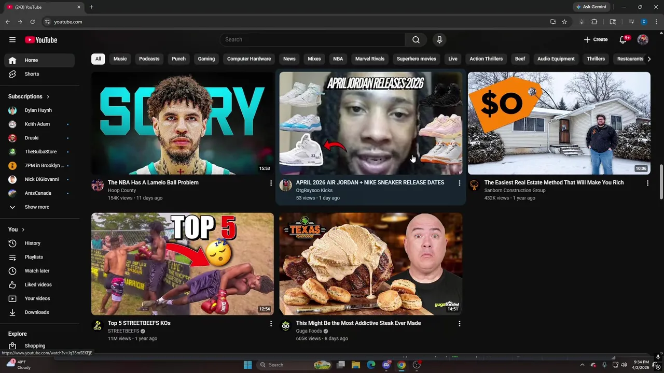Reload the page with browser refresh
Viewport: 664px width, 373px height.
point(32,22)
